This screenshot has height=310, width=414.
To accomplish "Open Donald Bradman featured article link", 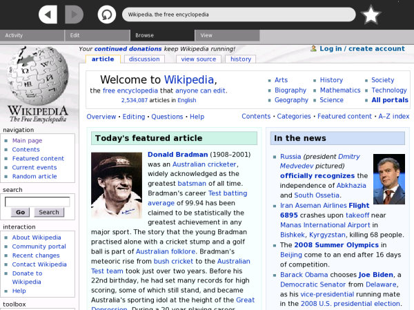I will 177,154.
